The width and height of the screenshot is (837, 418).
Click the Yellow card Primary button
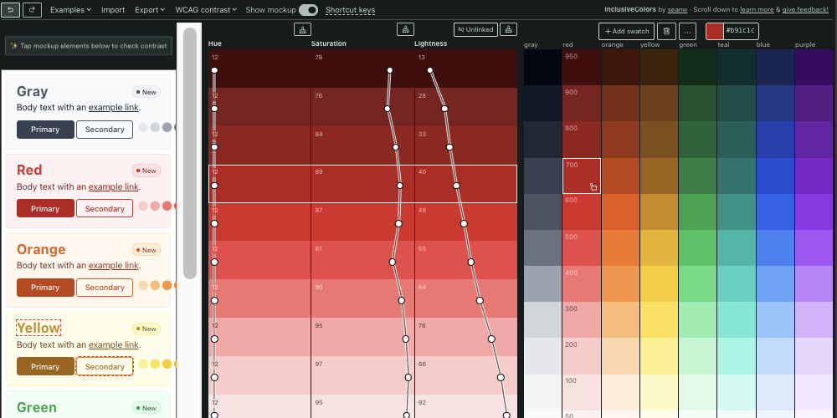[45, 366]
